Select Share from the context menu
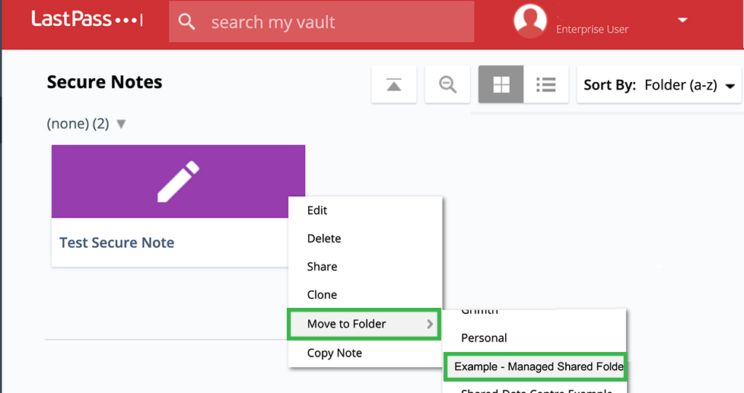Image resolution: width=744 pixels, height=393 pixels. click(x=322, y=267)
